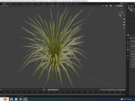Add a new workspace with plus button
135x101 pixels.
(80, 4)
